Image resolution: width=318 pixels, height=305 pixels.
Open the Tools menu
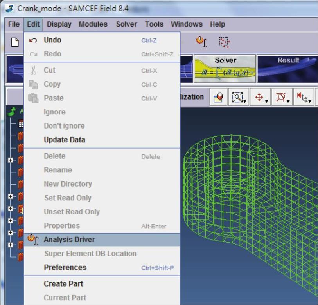pos(154,24)
